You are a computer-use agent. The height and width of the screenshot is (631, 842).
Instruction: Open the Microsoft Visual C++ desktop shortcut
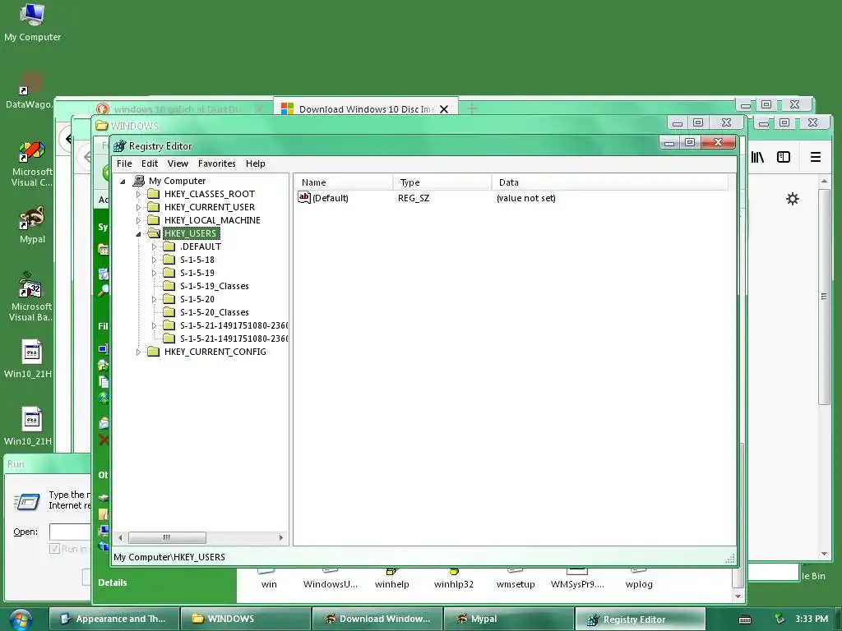[x=32, y=164]
